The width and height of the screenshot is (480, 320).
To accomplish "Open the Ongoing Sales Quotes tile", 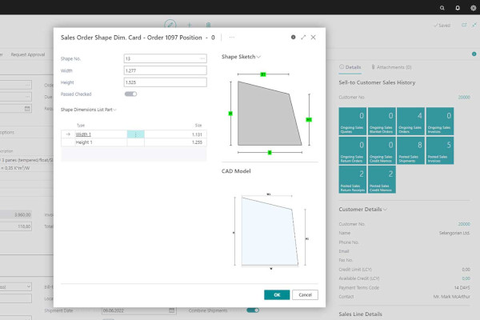I will 352,122.
